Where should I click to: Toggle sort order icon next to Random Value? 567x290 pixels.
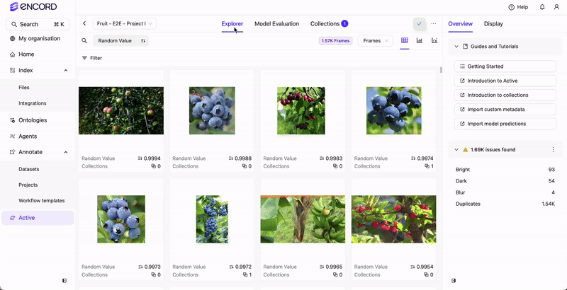pyautogui.click(x=143, y=41)
